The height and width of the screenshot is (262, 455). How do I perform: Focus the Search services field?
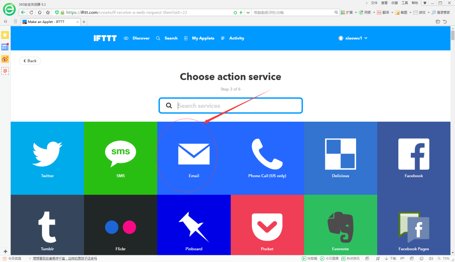pos(231,106)
